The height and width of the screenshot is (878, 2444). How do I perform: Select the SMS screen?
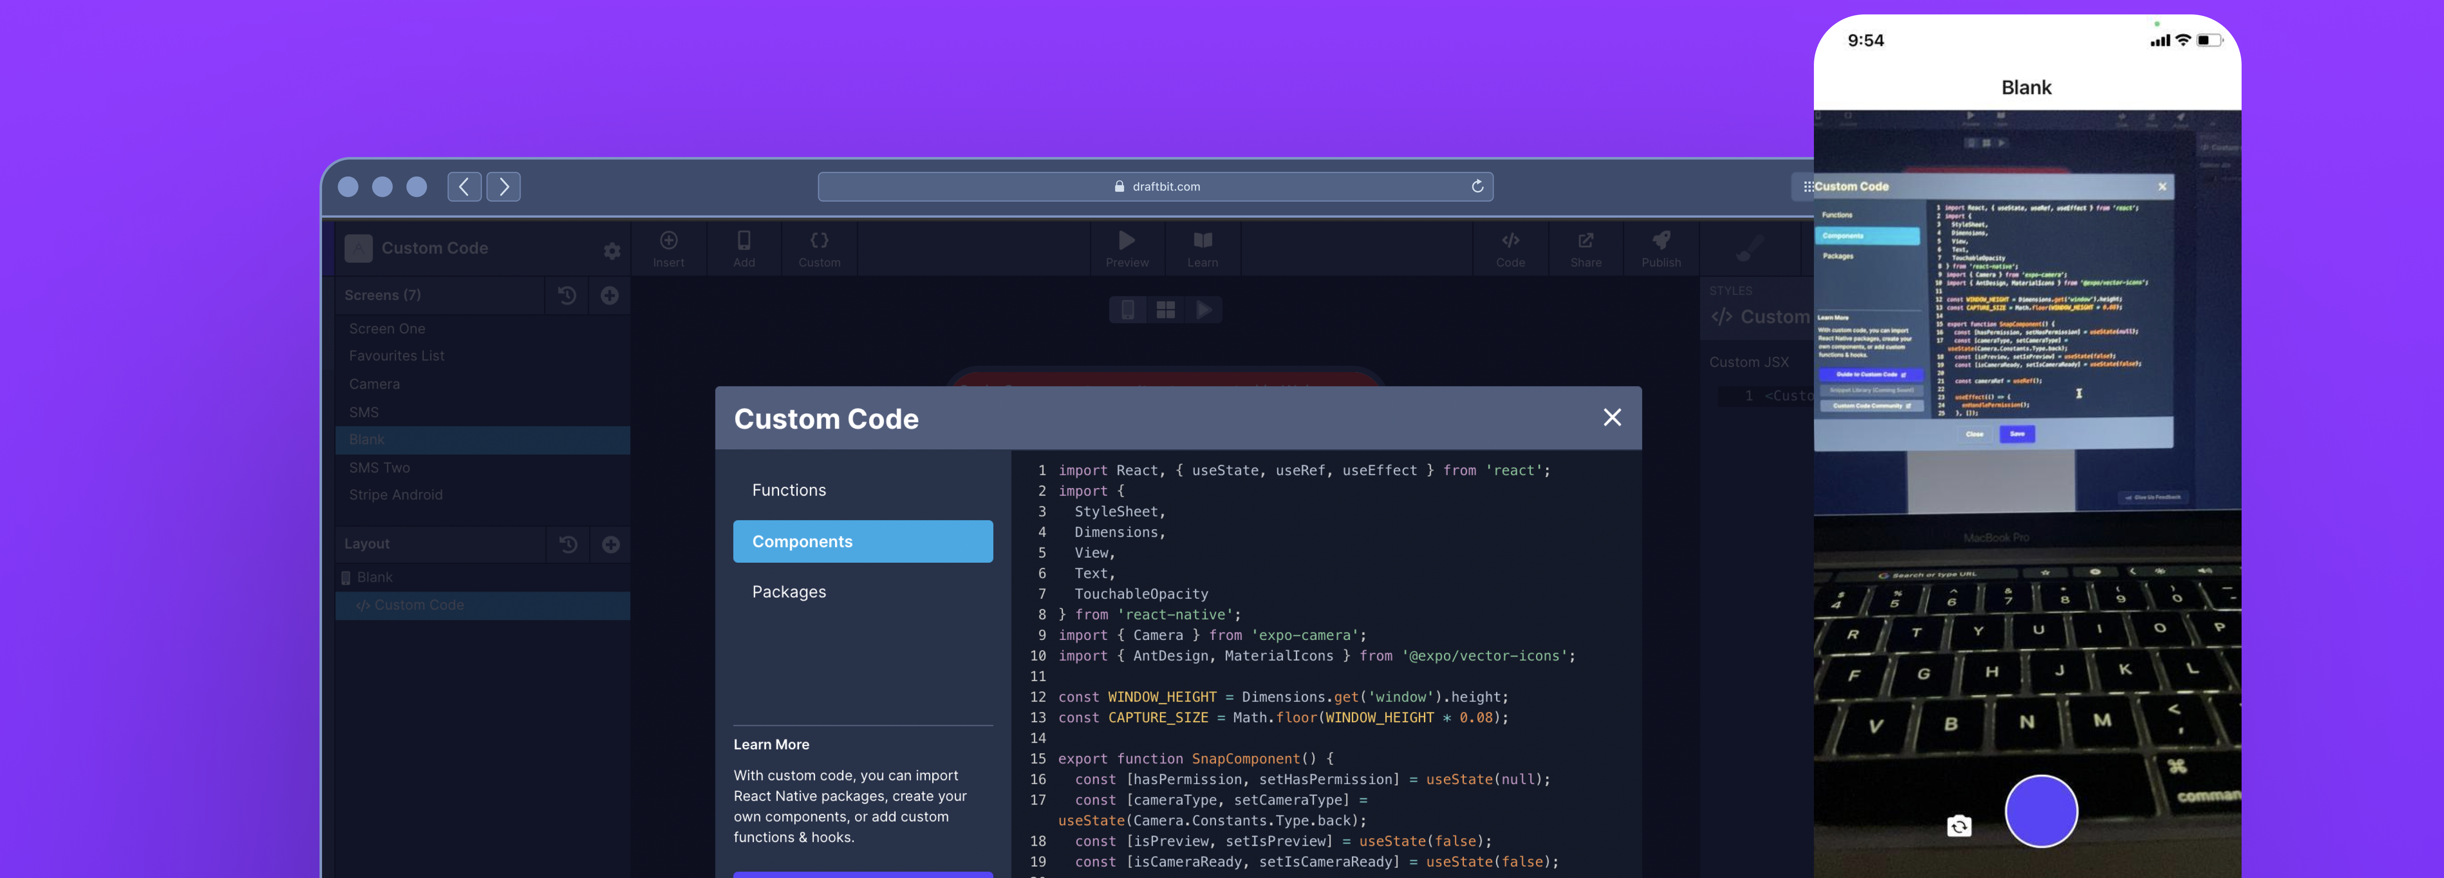[483, 413]
